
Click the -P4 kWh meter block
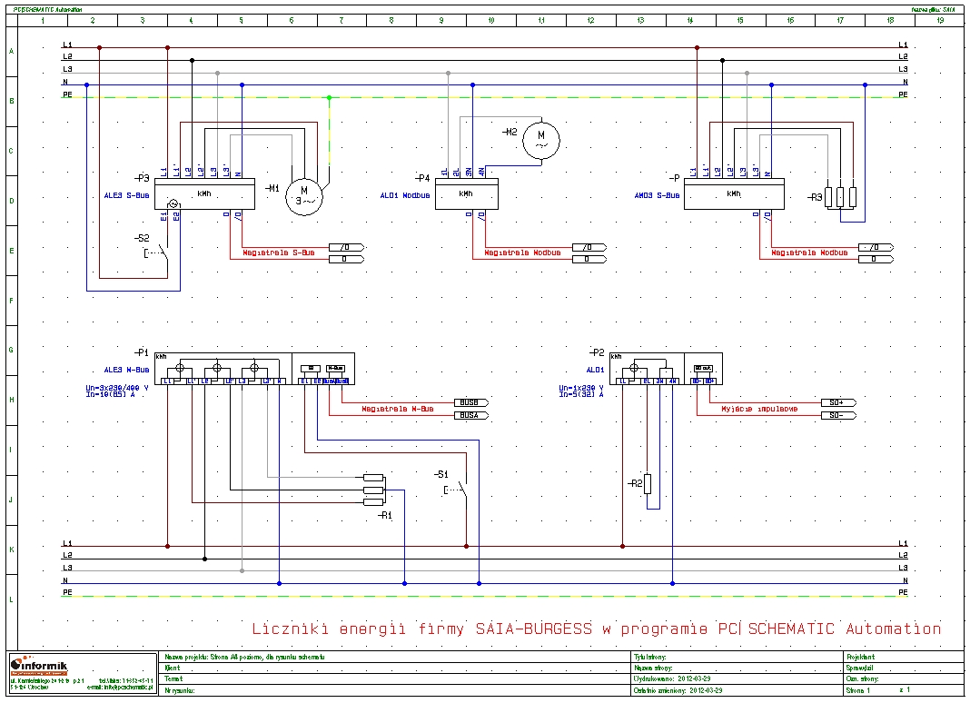[x=467, y=193]
